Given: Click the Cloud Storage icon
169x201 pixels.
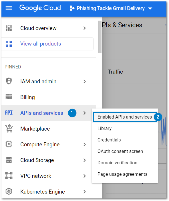Looking at the screenshot, I should (9, 160).
